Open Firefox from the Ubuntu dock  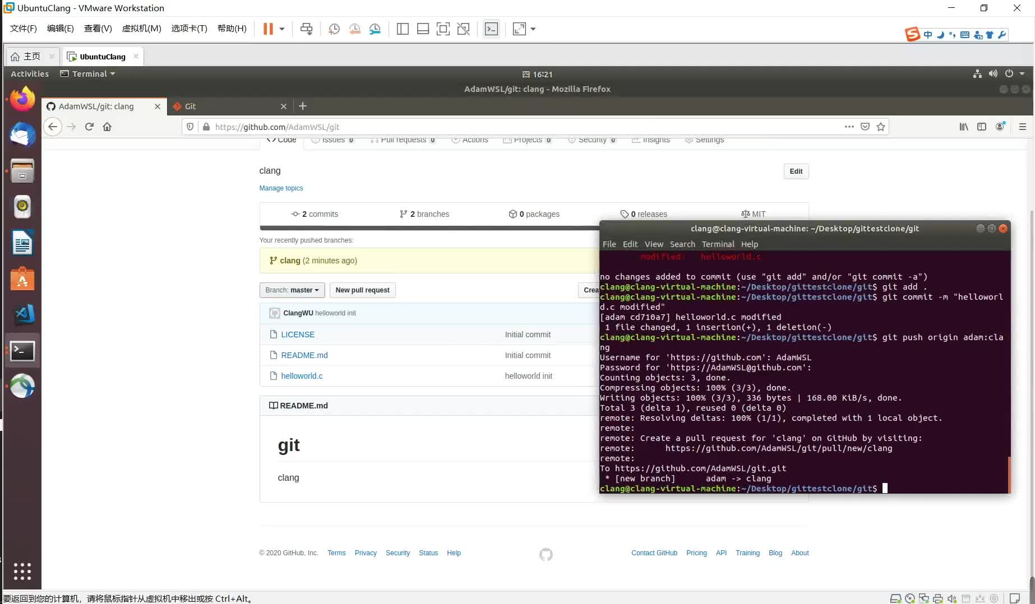22,99
